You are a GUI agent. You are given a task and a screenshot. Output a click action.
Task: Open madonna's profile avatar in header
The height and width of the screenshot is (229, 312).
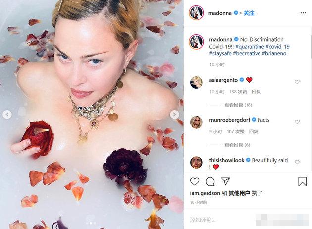tap(196, 13)
